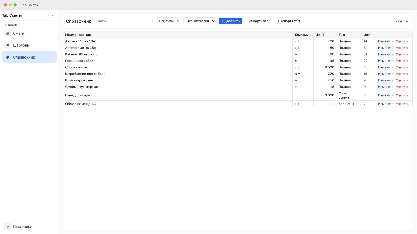
Task: Click the кг unit cell
Action: tap(303, 87)
